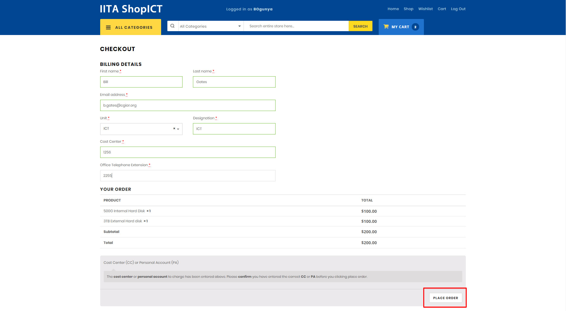The image size is (566, 311).
Task: Go to the Home menu link
Action: pos(393,9)
